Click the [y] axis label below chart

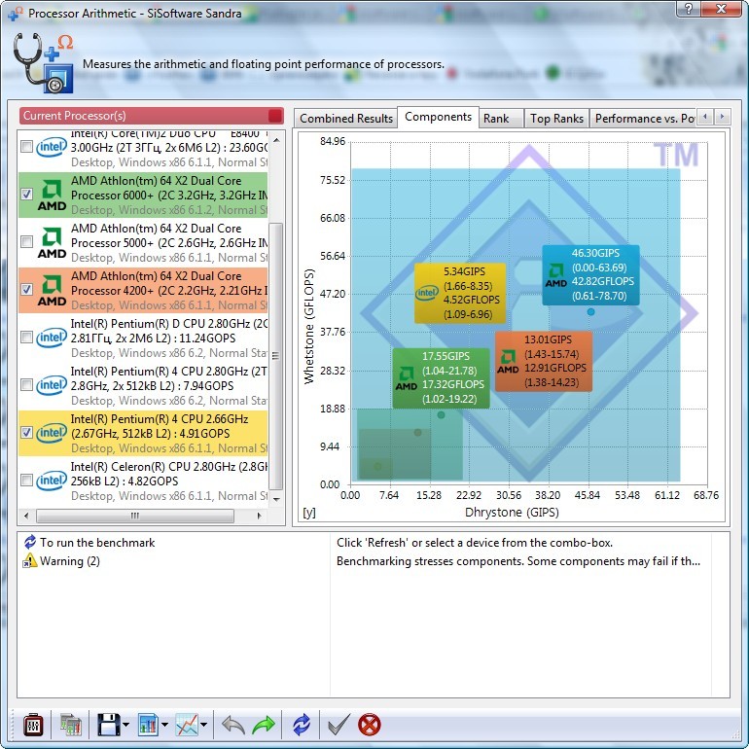tap(309, 513)
